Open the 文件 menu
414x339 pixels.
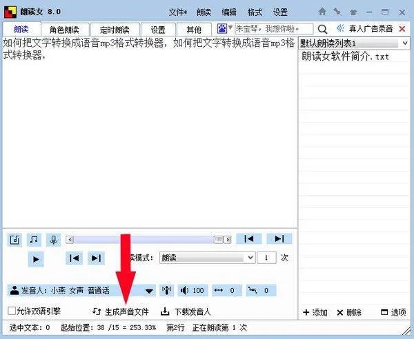(178, 12)
